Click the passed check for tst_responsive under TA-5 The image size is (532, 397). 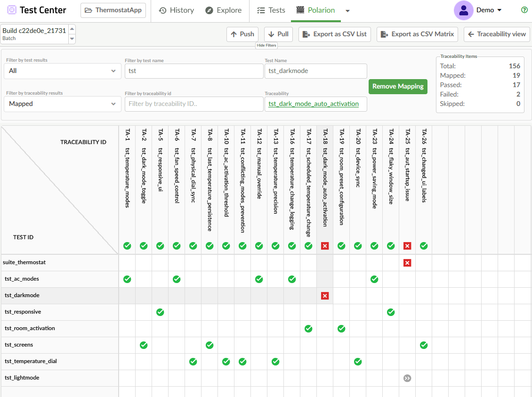160,312
